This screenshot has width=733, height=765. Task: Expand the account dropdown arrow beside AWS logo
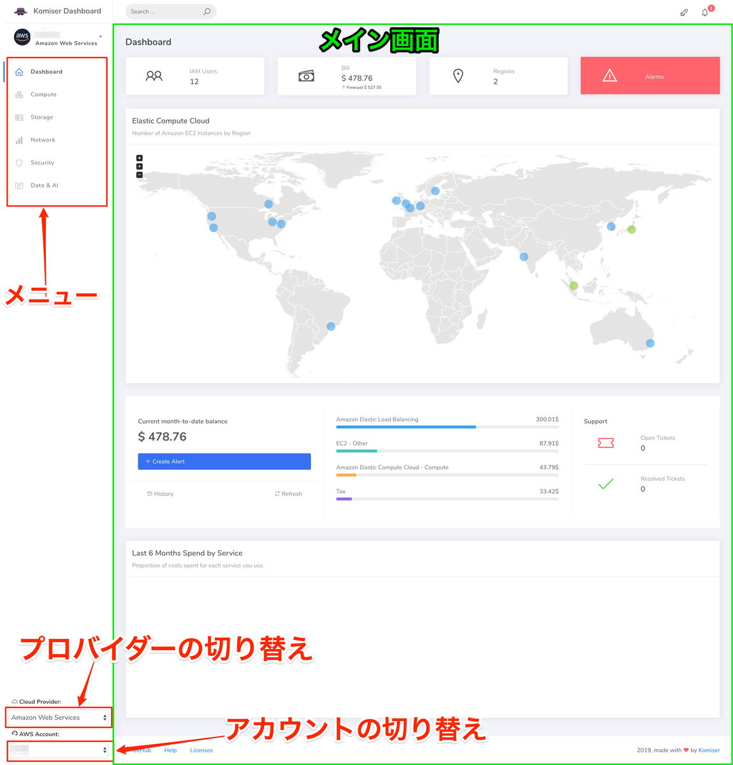click(x=100, y=36)
